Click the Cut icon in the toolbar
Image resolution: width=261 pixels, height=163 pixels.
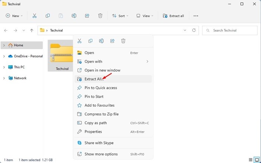coord(34,16)
